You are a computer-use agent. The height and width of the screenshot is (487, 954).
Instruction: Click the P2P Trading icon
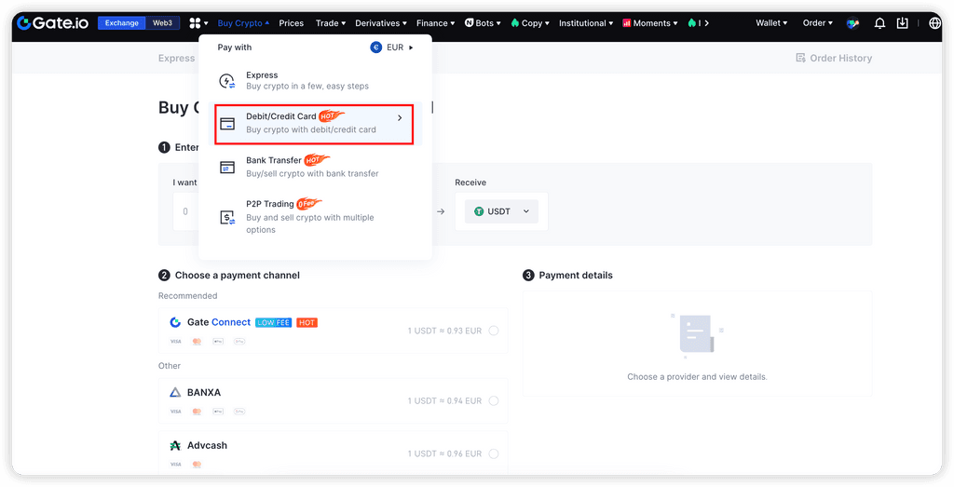pos(226,217)
